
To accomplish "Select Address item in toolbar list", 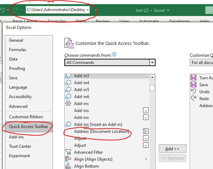I will (x=202, y=106).
